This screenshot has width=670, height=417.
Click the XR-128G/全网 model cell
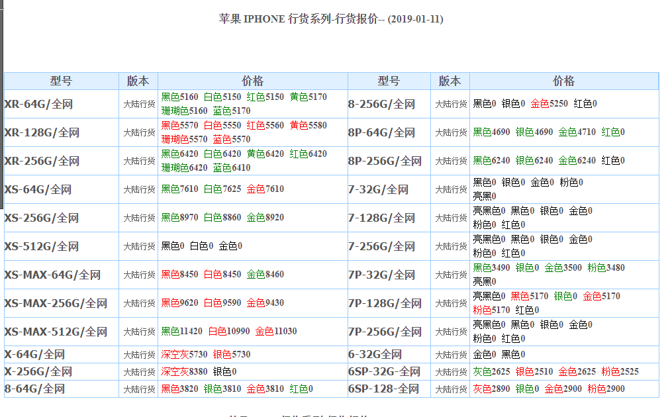coord(62,132)
